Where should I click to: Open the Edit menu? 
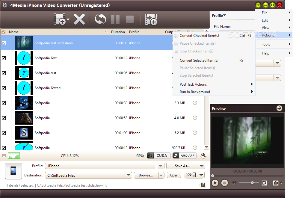[274, 20]
